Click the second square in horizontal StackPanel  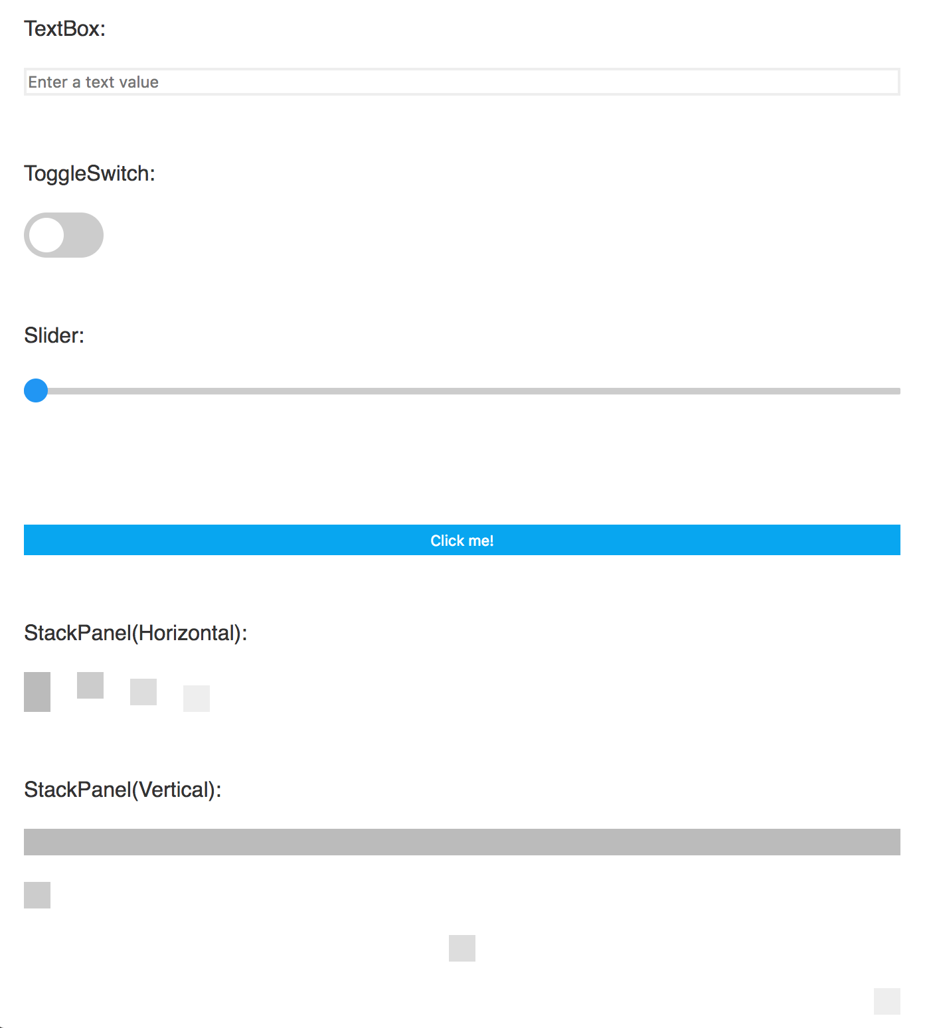point(90,685)
